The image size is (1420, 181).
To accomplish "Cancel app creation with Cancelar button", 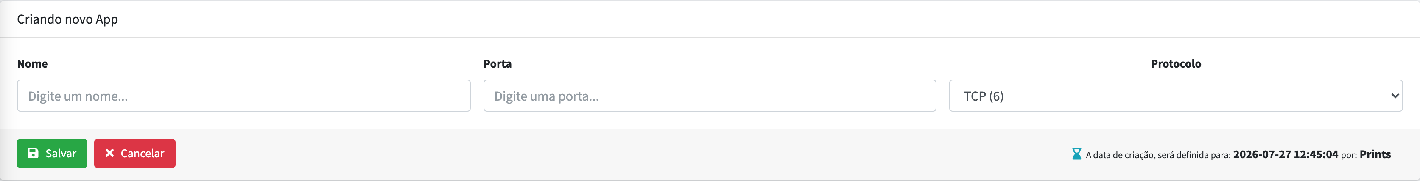I will coord(134,154).
